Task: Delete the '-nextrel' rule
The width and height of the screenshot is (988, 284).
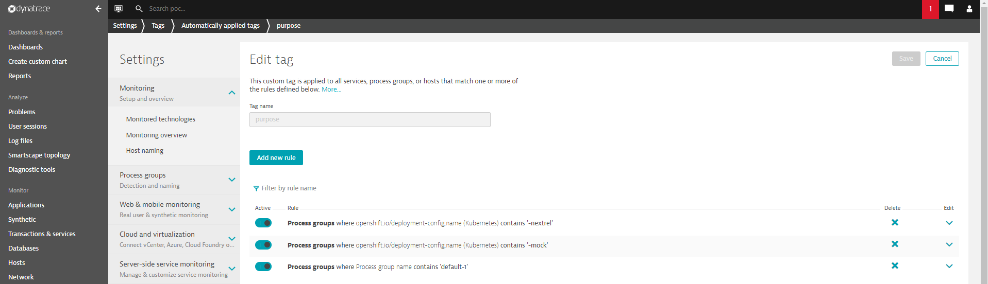Action: (895, 223)
